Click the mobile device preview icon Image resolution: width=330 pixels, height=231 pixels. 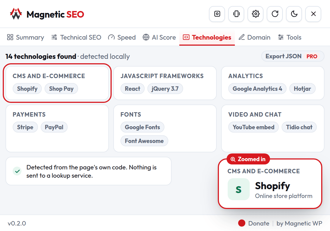(x=237, y=14)
